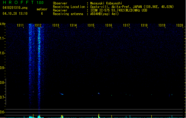Image resolution: width=186 pixels, height=118 pixels.
Task: Click the 1318 time axis label
Action: click(x=144, y=25)
